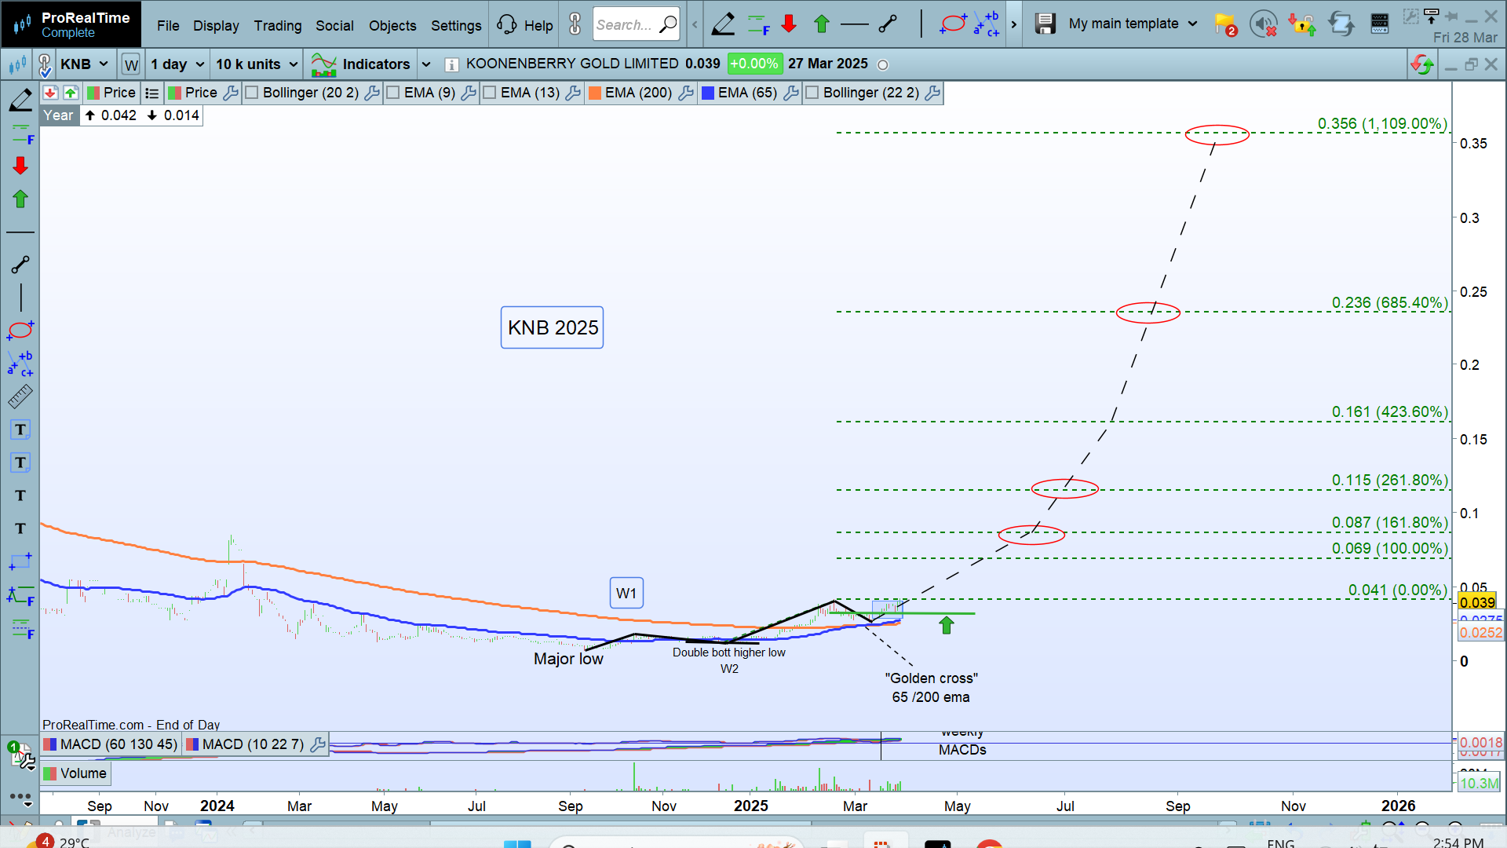1507x848 pixels.
Task: Click the red sell arrow in top toolbar
Action: 789,24
